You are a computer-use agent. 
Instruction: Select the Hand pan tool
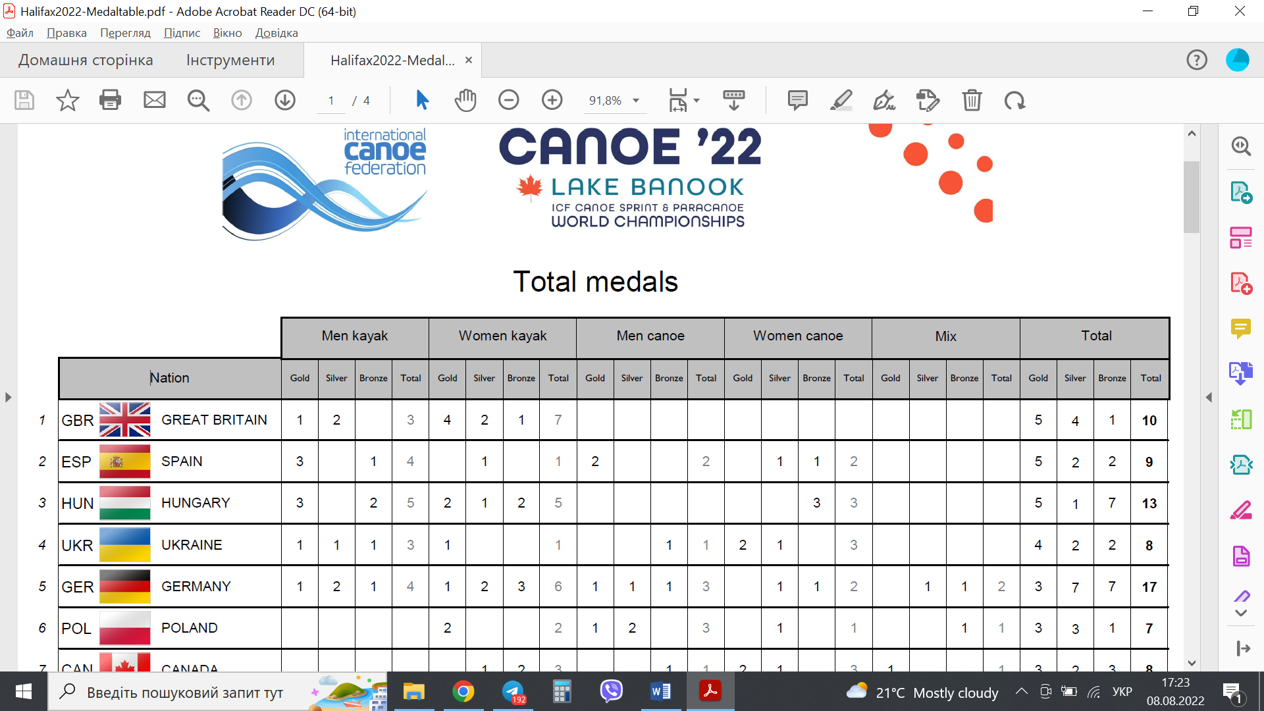coord(465,100)
